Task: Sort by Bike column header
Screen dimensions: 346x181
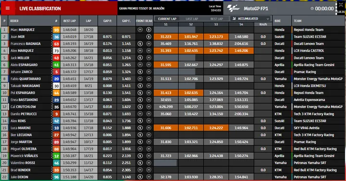Action: (278, 21)
